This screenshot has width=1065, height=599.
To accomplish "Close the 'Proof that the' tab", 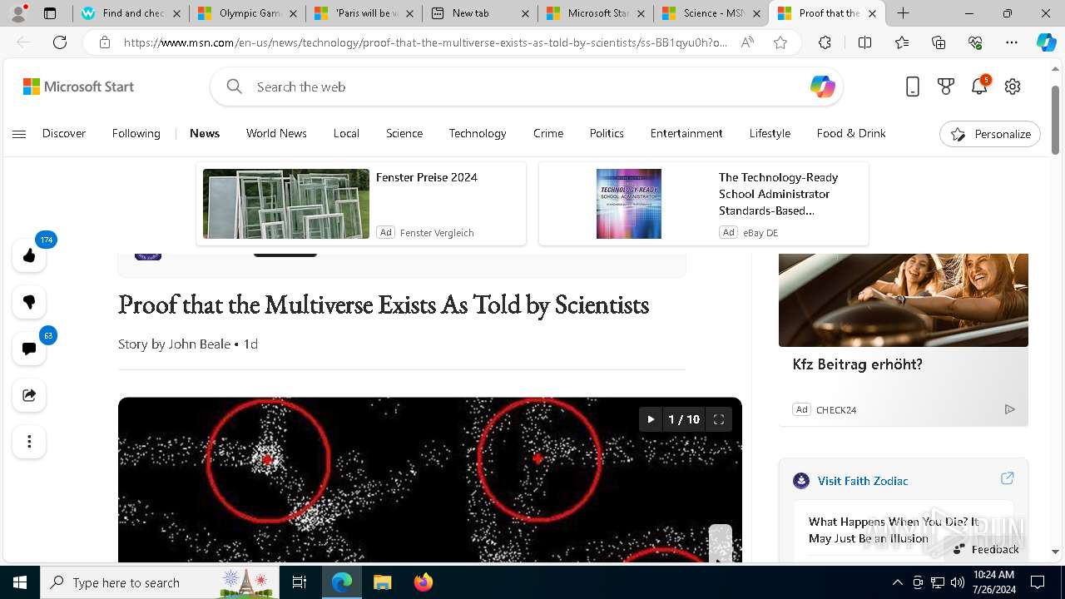I will click(872, 13).
